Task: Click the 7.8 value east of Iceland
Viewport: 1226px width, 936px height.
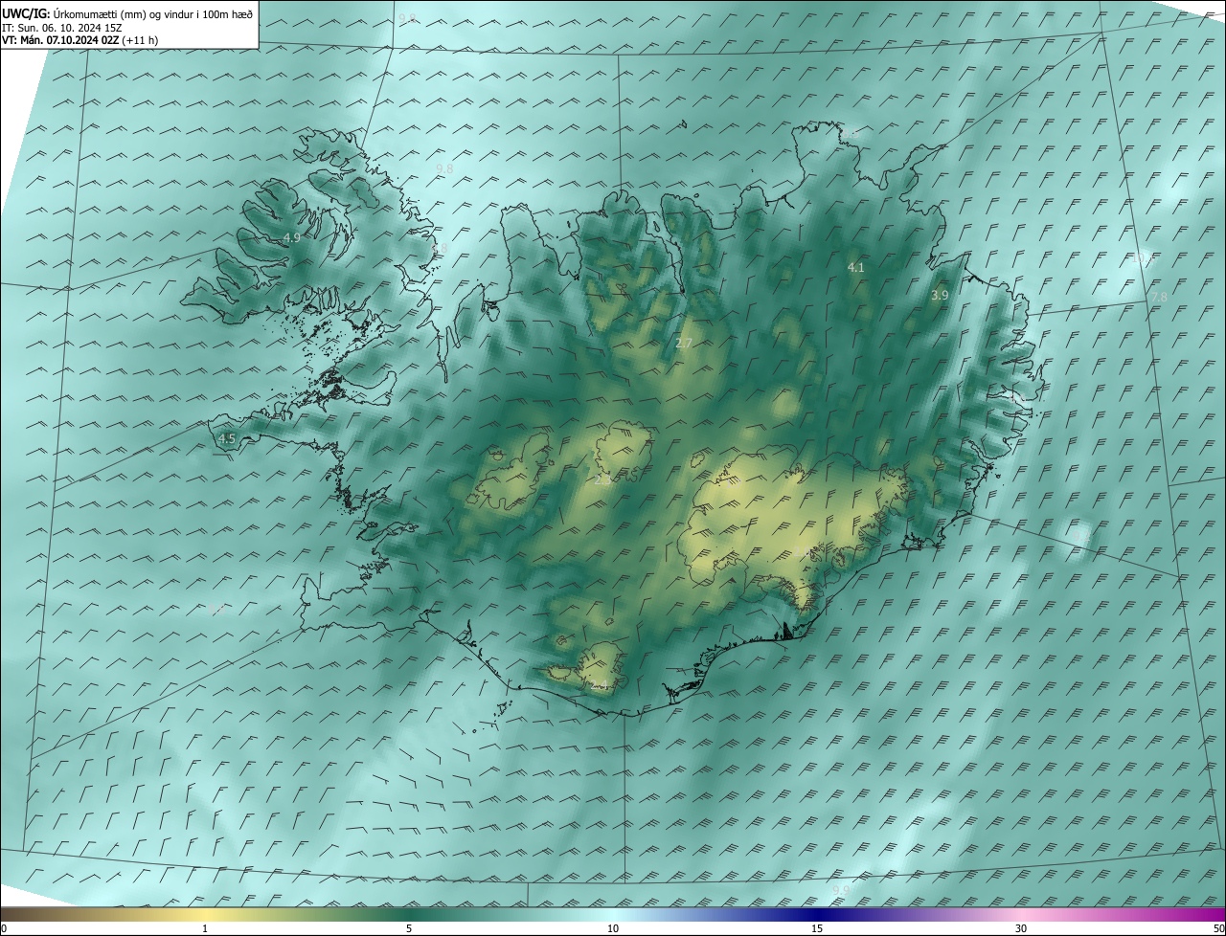Action: pos(1159,298)
